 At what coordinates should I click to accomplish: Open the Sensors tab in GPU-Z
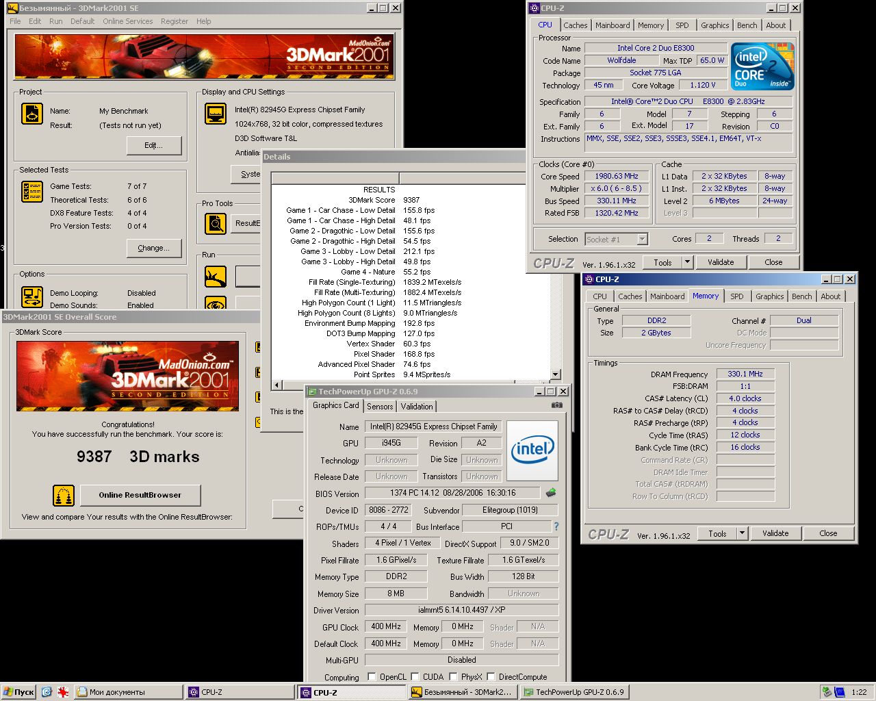(x=380, y=407)
